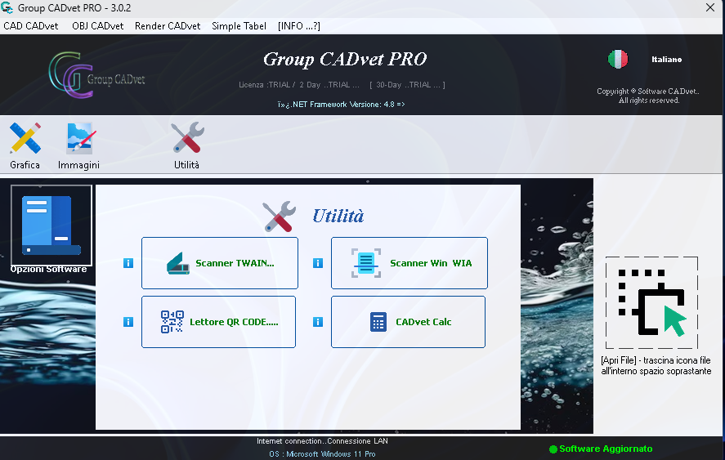
Task: Click the Software Aggiornato status indicator
Action: pos(601,449)
